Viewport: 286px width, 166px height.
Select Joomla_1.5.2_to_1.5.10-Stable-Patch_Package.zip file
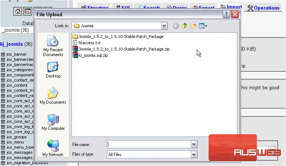(121, 49)
